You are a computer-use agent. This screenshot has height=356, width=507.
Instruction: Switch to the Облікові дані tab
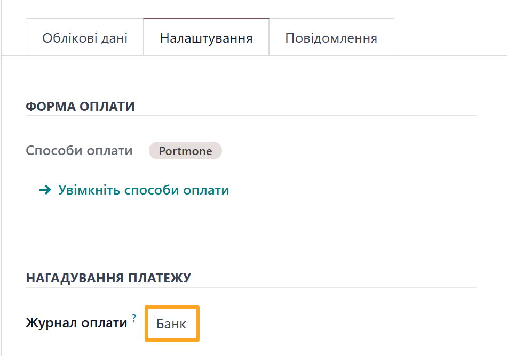point(86,37)
